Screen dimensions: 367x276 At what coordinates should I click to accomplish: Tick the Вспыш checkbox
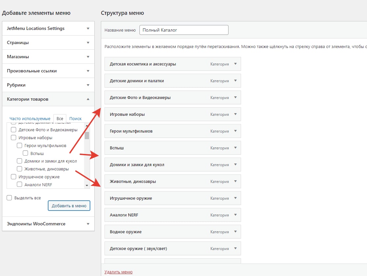[25, 153]
